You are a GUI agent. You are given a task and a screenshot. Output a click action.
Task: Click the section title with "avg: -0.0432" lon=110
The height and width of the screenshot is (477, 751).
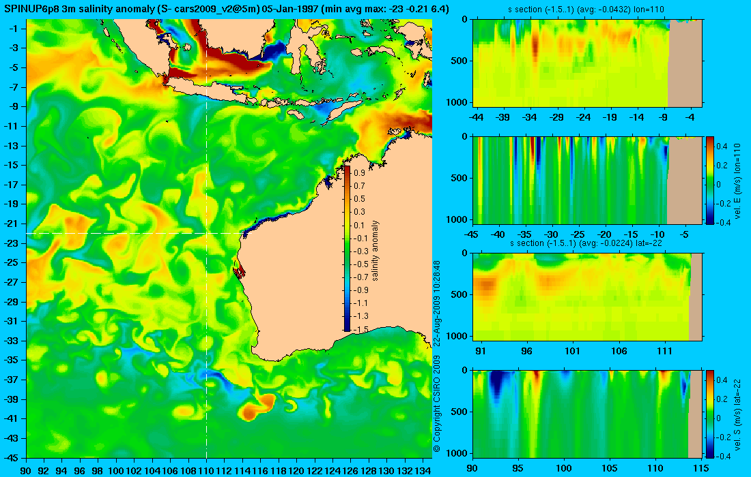[586, 9]
